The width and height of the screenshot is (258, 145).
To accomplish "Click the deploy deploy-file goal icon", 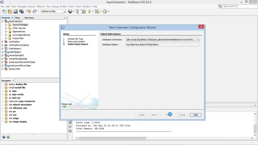I will pos(6,84).
